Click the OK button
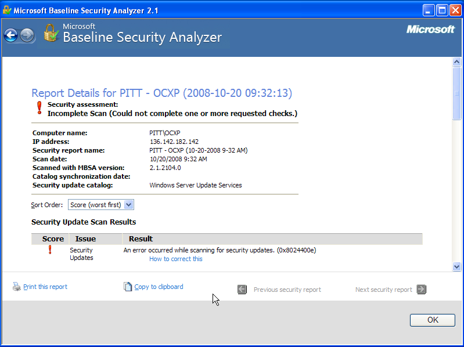The image size is (464, 347). tap(432, 320)
